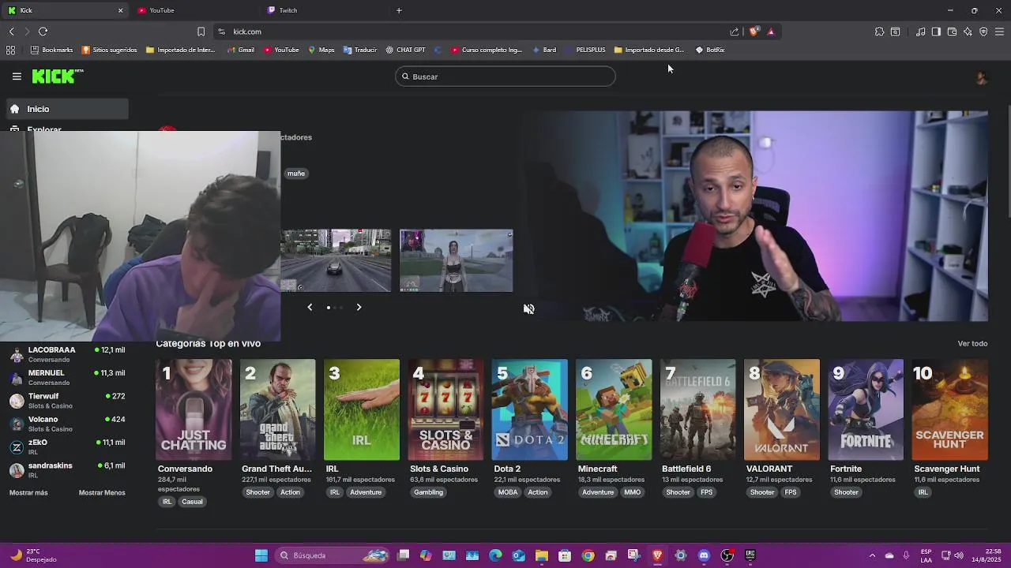Open the Minecraft category card

[614, 409]
